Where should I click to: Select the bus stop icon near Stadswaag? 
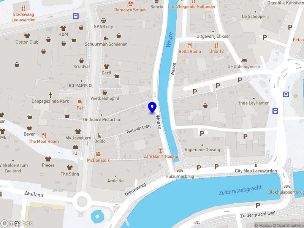pos(76,16)
